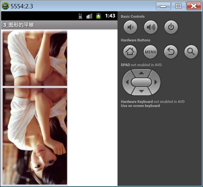Raise volume with the volume up button
Image resolution: width=203 pixels, height=187 pixels.
tap(151, 27)
